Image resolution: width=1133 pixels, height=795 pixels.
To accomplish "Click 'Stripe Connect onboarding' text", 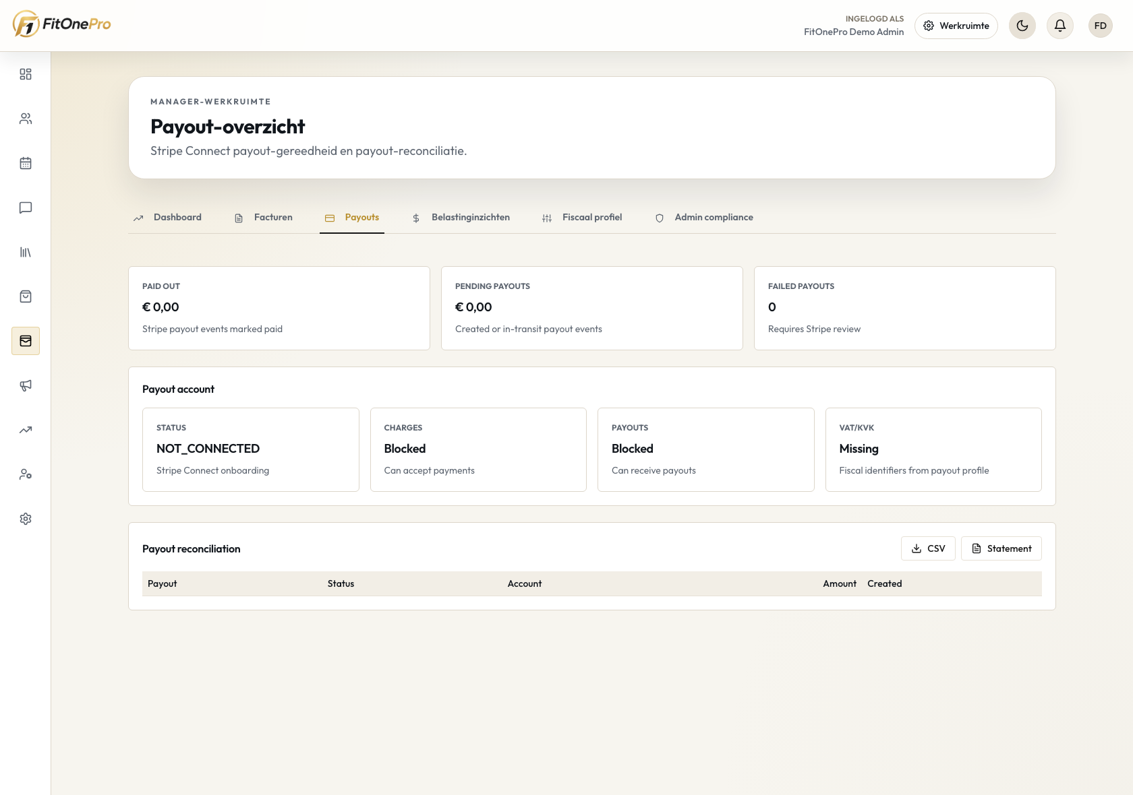I will tap(212, 470).
